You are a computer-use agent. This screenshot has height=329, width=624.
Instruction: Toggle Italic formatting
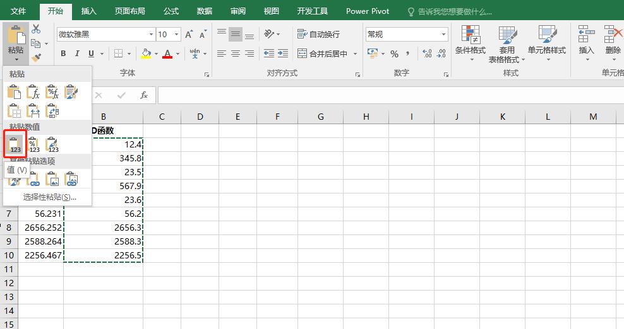(77, 53)
